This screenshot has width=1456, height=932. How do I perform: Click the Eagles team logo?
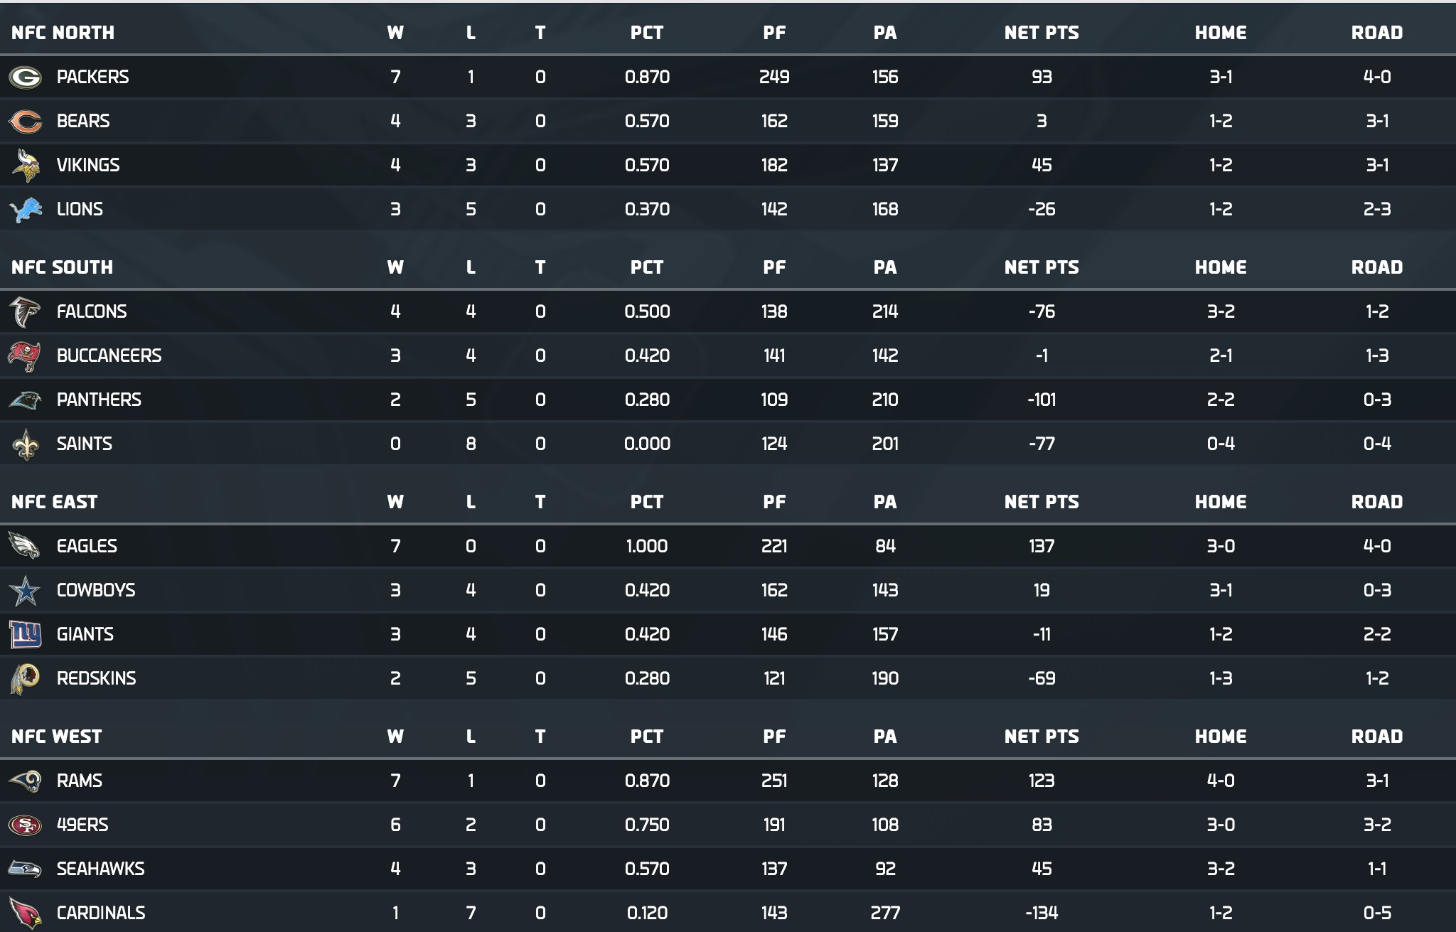[24, 546]
